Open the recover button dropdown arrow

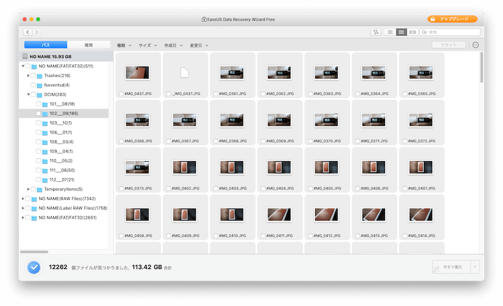(x=475, y=267)
